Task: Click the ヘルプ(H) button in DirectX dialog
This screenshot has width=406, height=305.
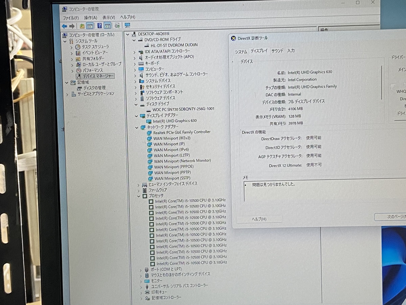Action: click(259, 219)
